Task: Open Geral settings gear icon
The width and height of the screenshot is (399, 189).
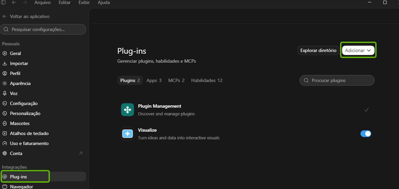Action: point(5,53)
